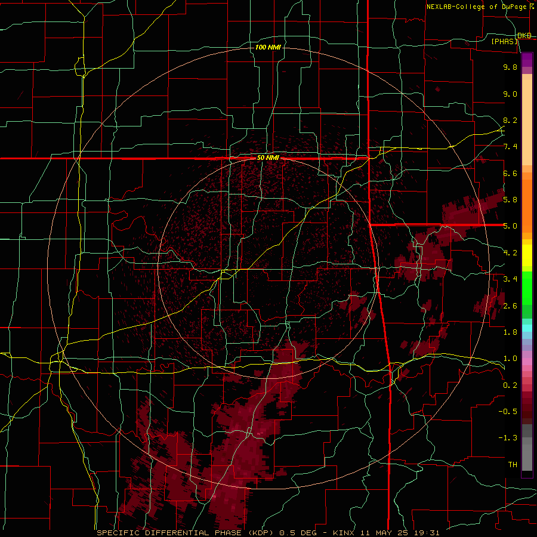537x537 pixels.
Task: Click the cyan band of color bar
Action: (527, 328)
